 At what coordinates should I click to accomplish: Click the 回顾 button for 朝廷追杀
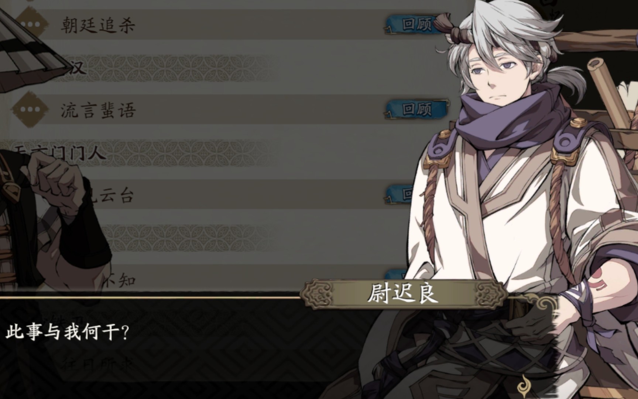(x=416, y=24)
